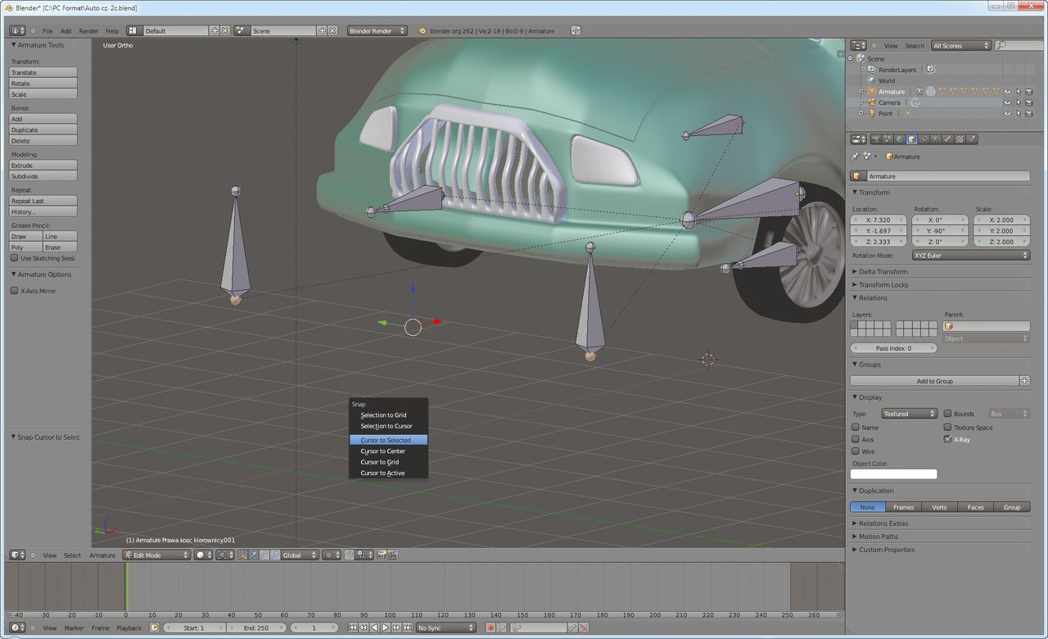Screen dimensions: 1048x639
Task: Click the white Object Color swatch
Action: [893, 474]
